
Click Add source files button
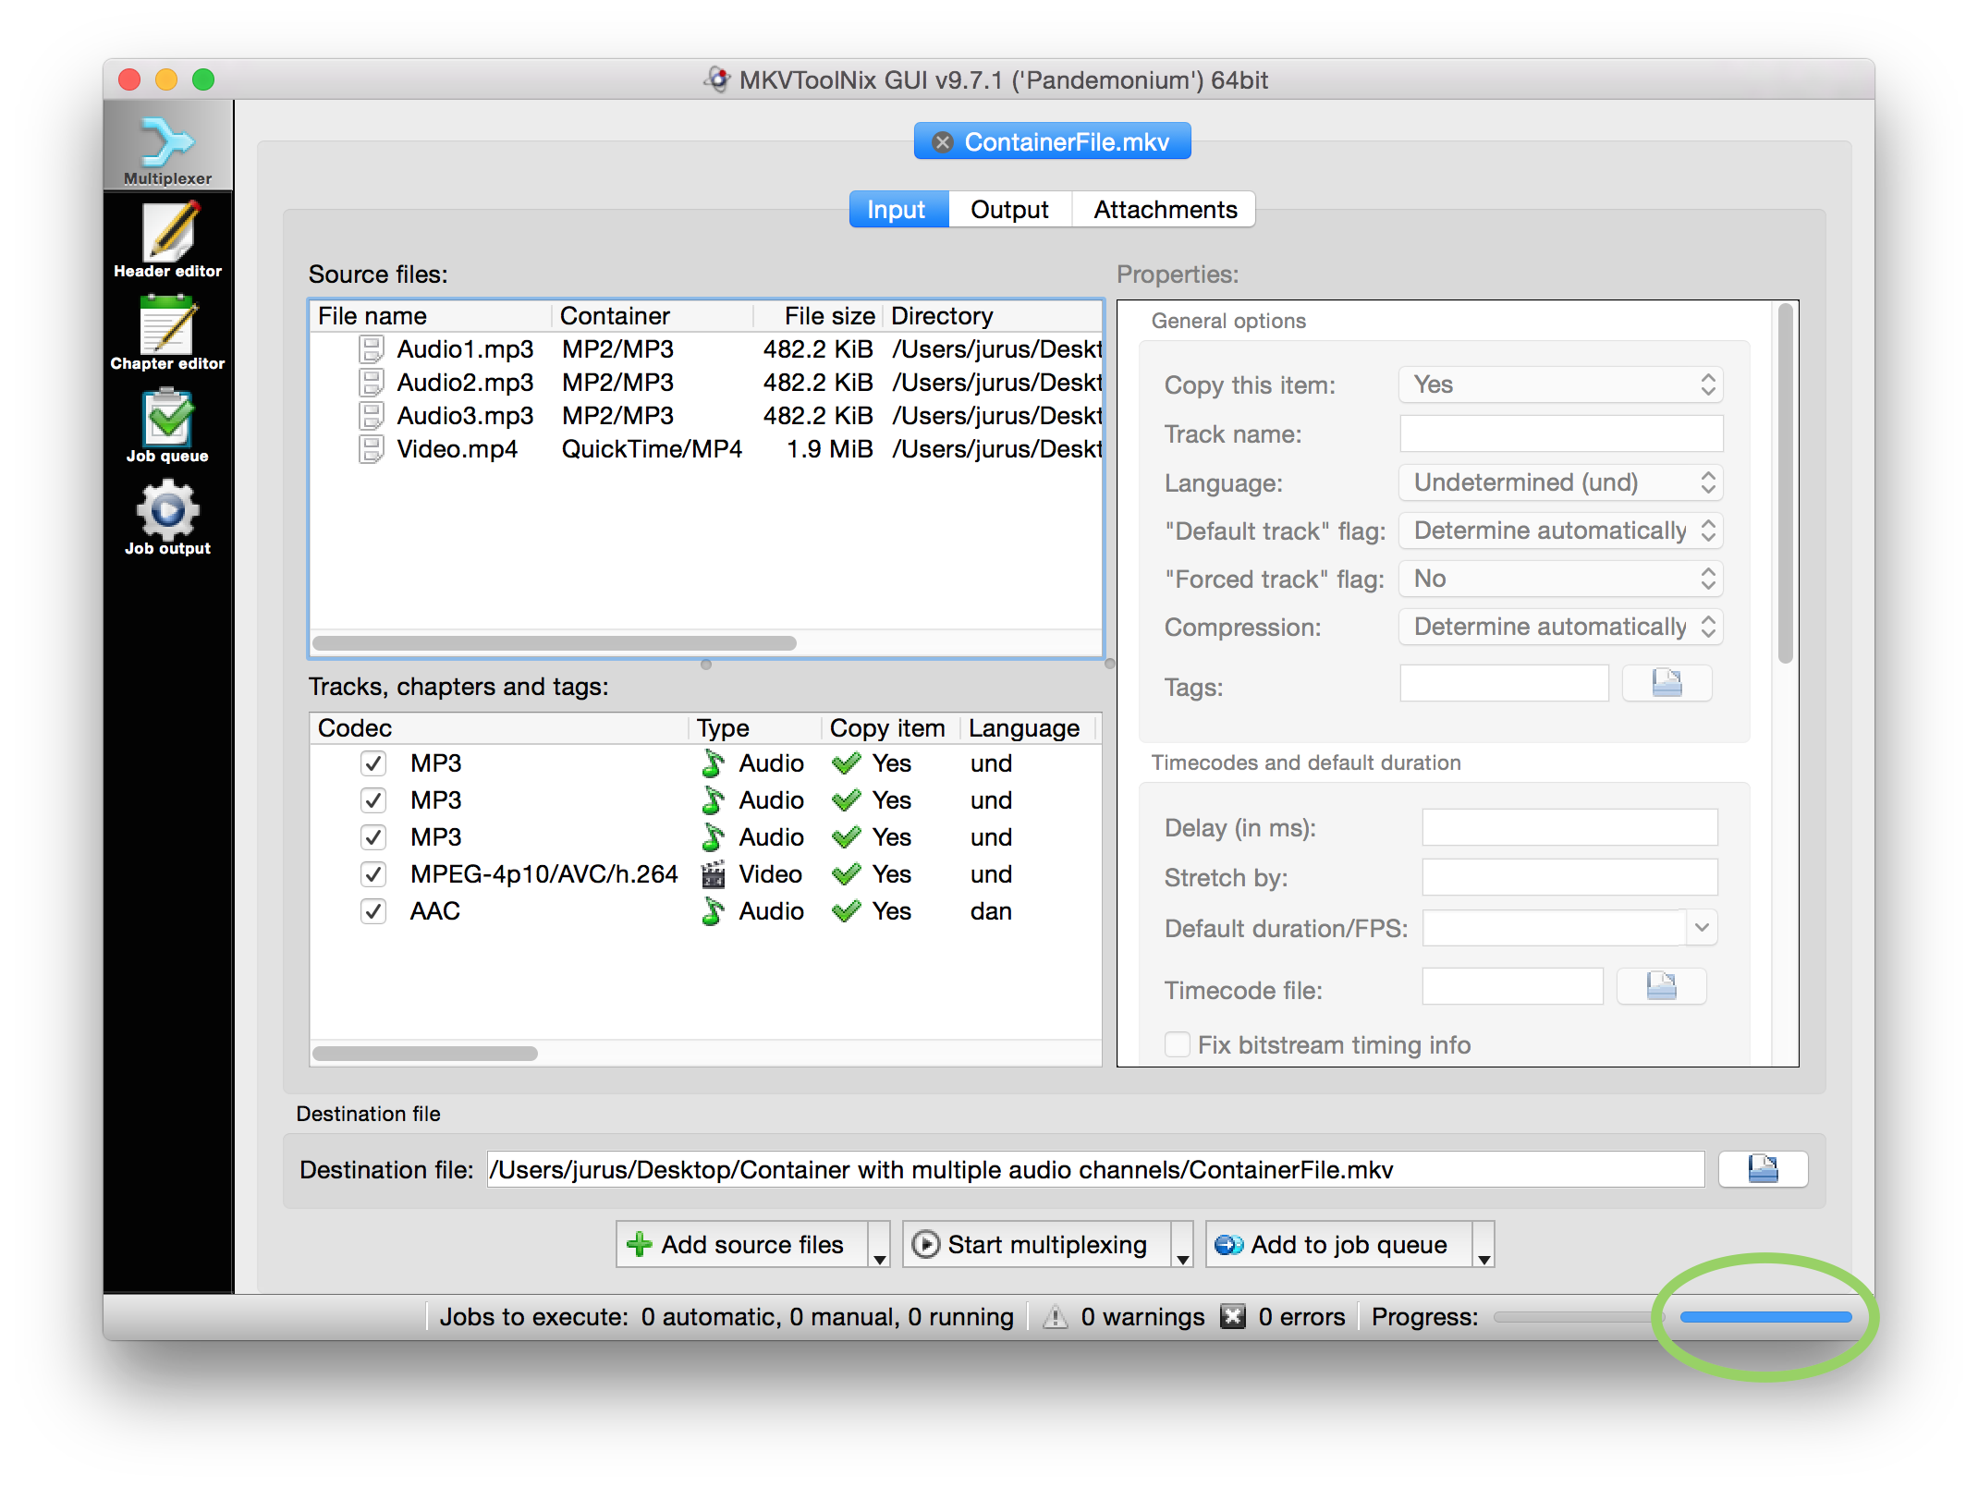click(x=742, y=1245)
